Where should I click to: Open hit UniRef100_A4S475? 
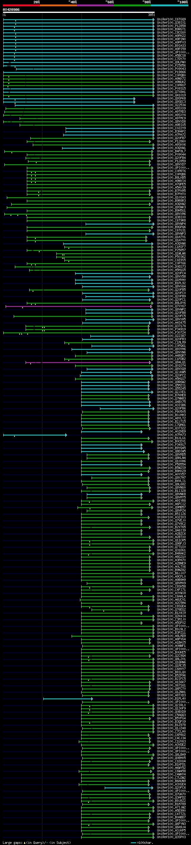pos(171,323)
